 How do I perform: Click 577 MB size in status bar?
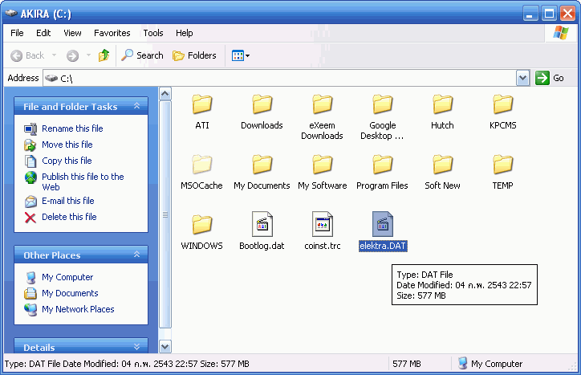click(407, 364)
